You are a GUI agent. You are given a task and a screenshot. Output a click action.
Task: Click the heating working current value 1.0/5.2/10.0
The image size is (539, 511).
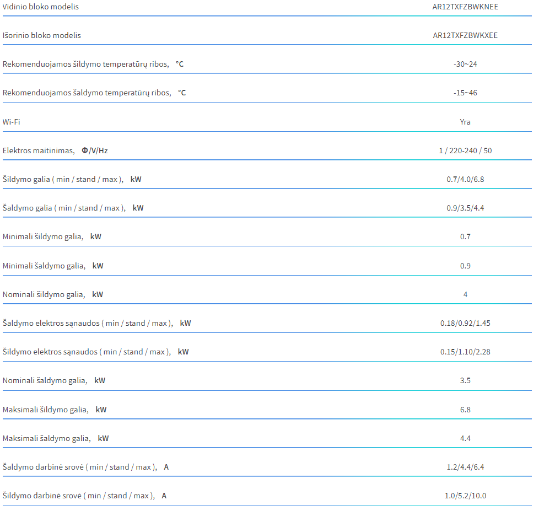[x=465, y=496]
